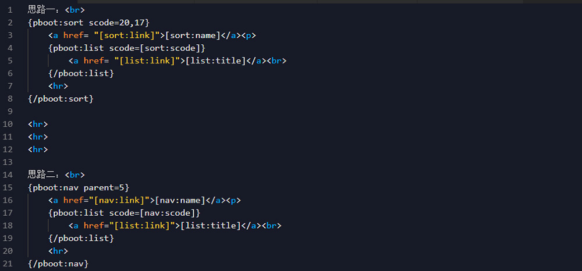
Task: Click line number 9 in the gutter
Action: (x=10, y=111)
